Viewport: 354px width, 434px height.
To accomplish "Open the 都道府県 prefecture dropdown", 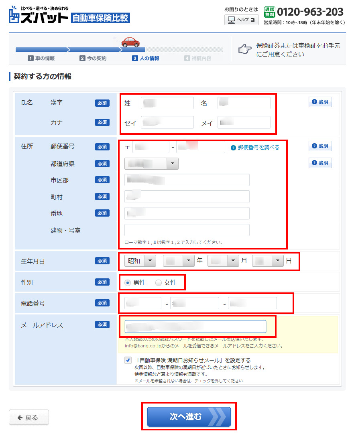I will click(x=151, y=164).
